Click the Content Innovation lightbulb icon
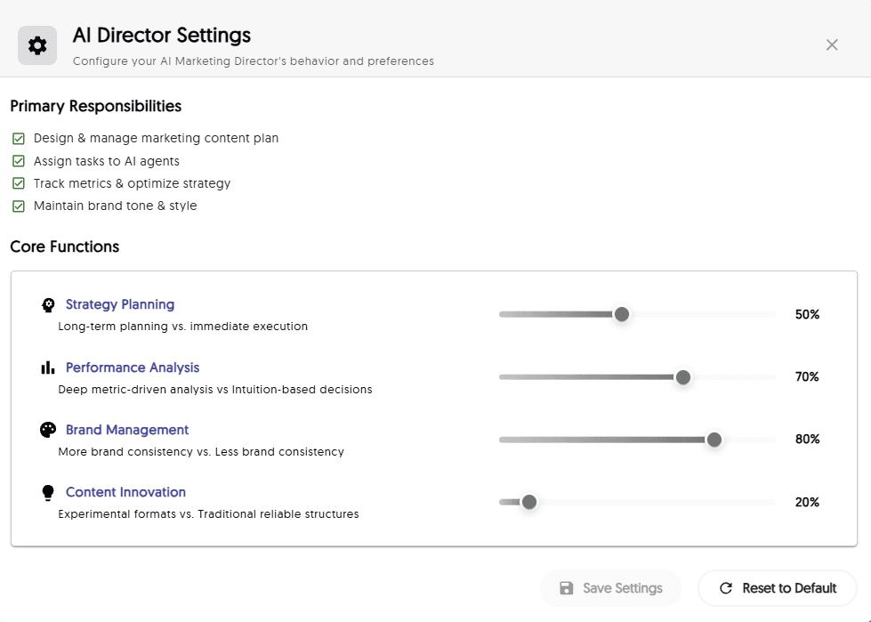The image size is (871, 622). 48,492
